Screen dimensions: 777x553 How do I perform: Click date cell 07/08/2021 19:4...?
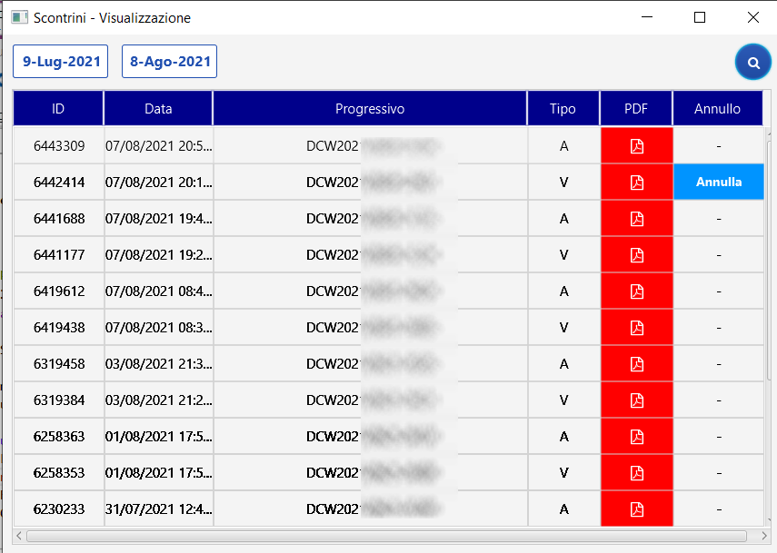click(x=158, y=218)
